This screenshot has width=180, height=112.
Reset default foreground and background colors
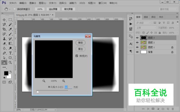(4, 78)
